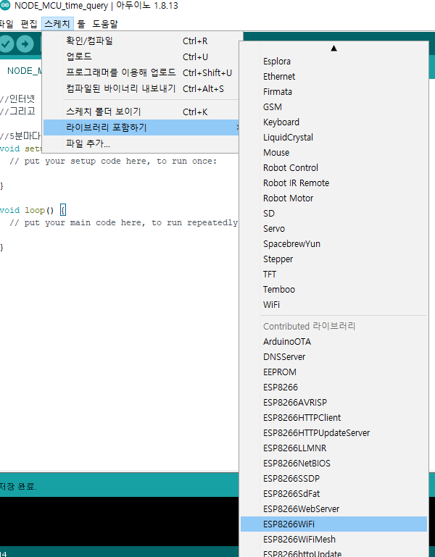
Task: Include the Robot Control library
Action: coord(333,167)
